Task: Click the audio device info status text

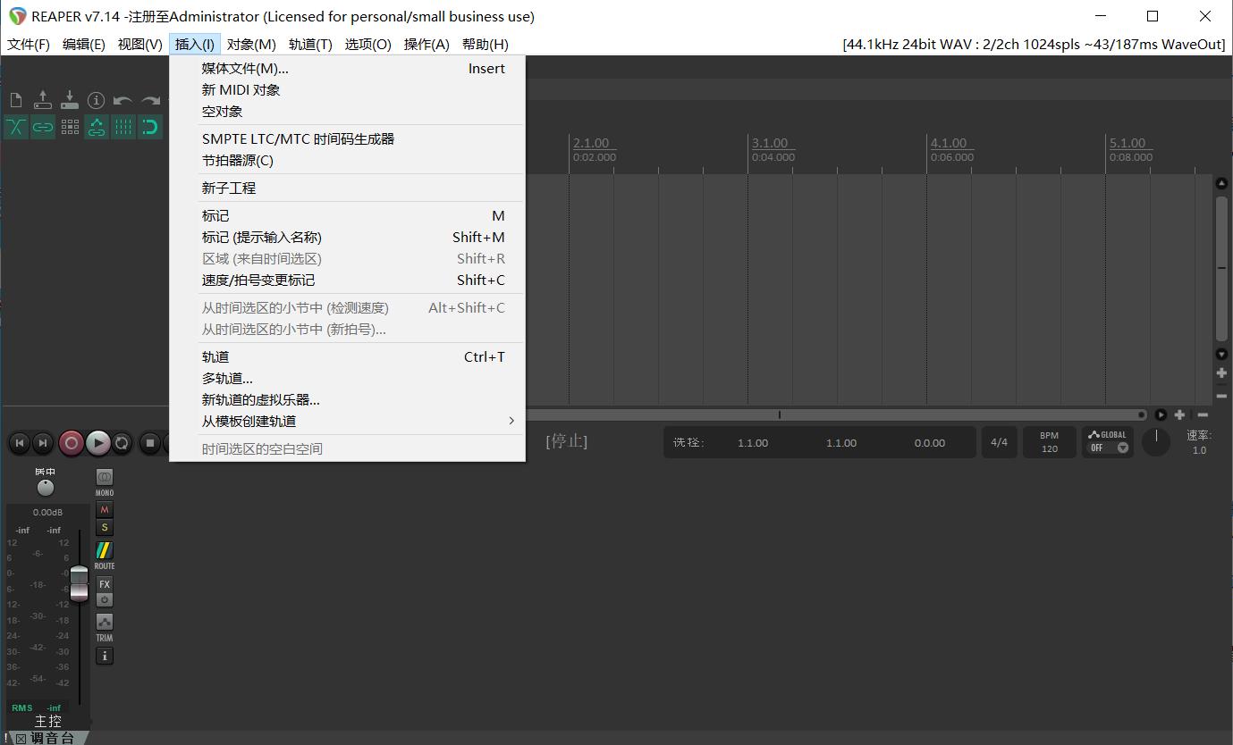Action: (1034, 44)
